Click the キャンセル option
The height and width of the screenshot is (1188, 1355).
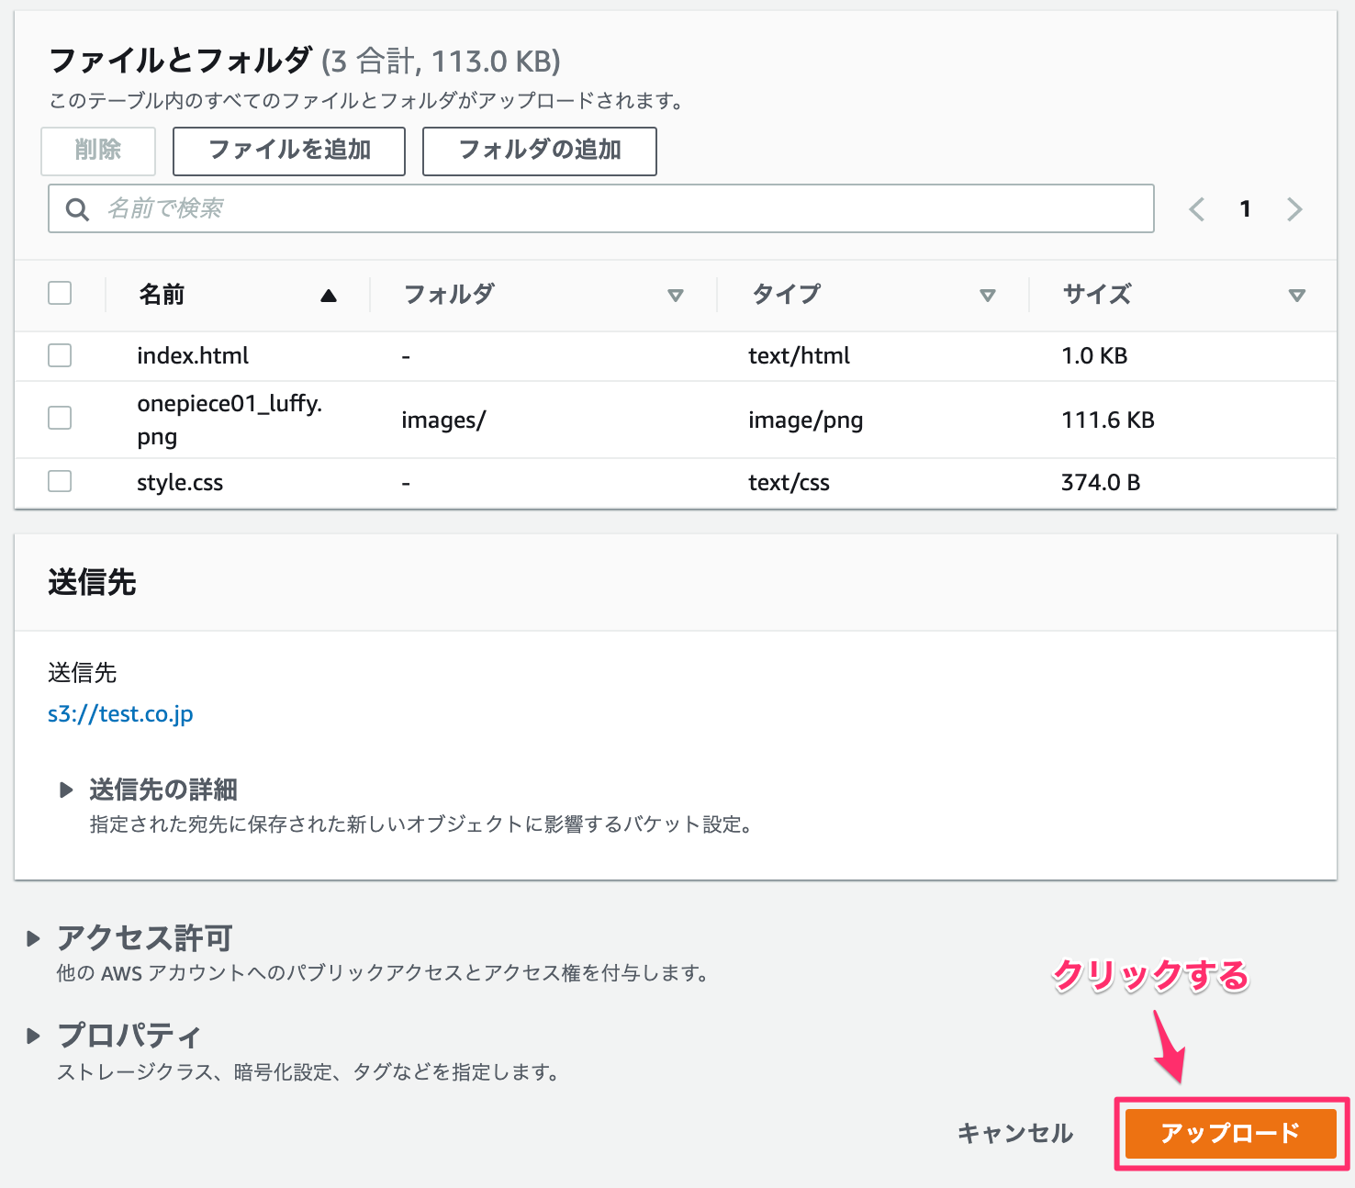pos(1013,1133)
